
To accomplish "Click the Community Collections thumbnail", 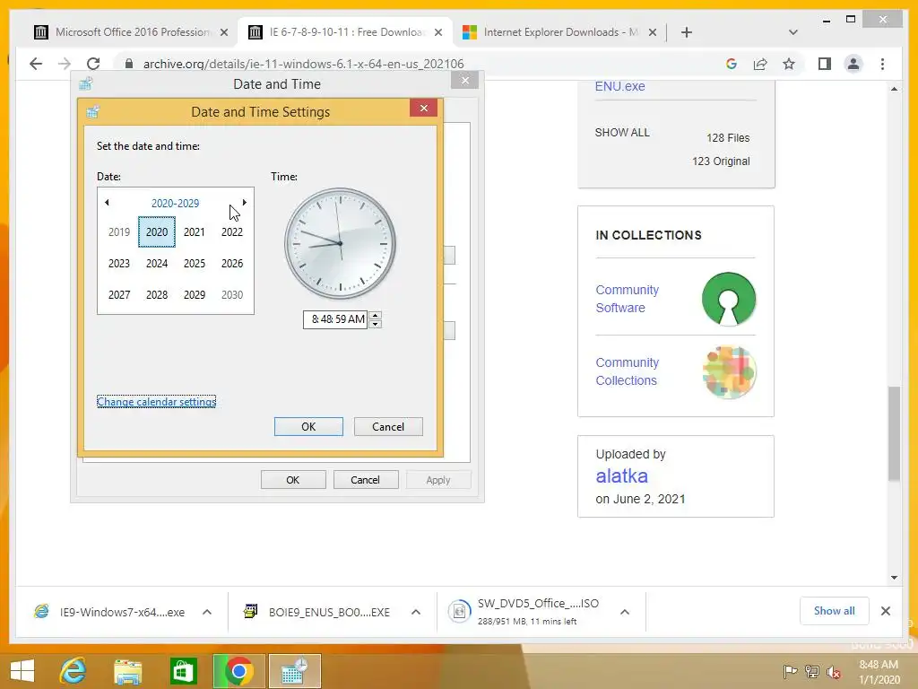I will pyautogui.click(x=729, y=372).
